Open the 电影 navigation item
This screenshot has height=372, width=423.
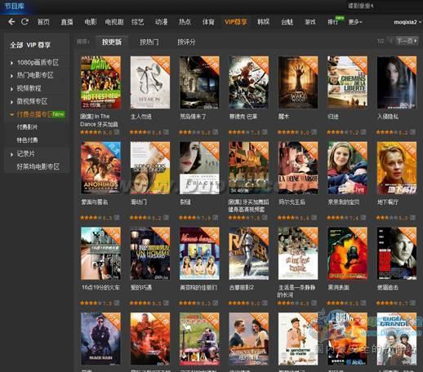pyautogui.click(x=91, y=22)
